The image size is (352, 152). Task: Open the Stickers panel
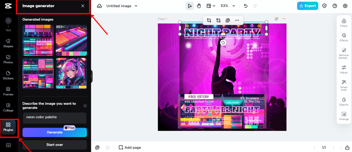(8, 75)
